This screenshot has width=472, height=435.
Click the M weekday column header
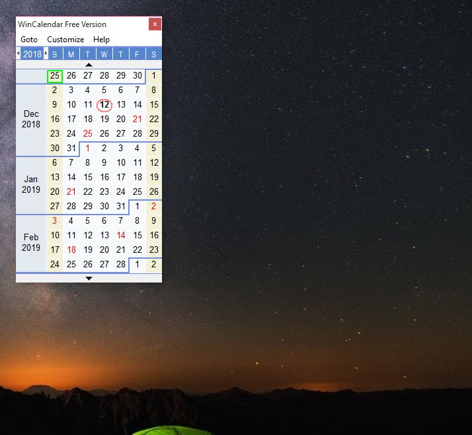point(71,54)
